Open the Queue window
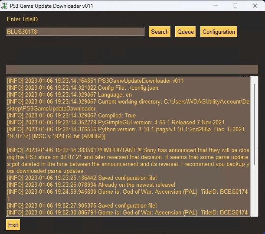 [185, 32]
